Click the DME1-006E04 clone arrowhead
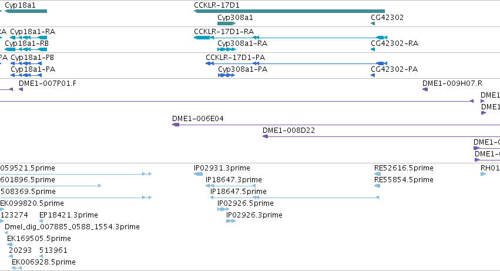 point(176,125)
